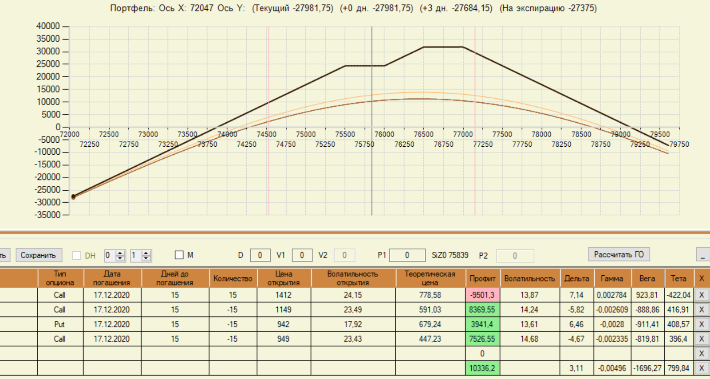Click the Вега column header
Image resolution: width=710 pixels, height=379 pixels.
click(647, 278)
